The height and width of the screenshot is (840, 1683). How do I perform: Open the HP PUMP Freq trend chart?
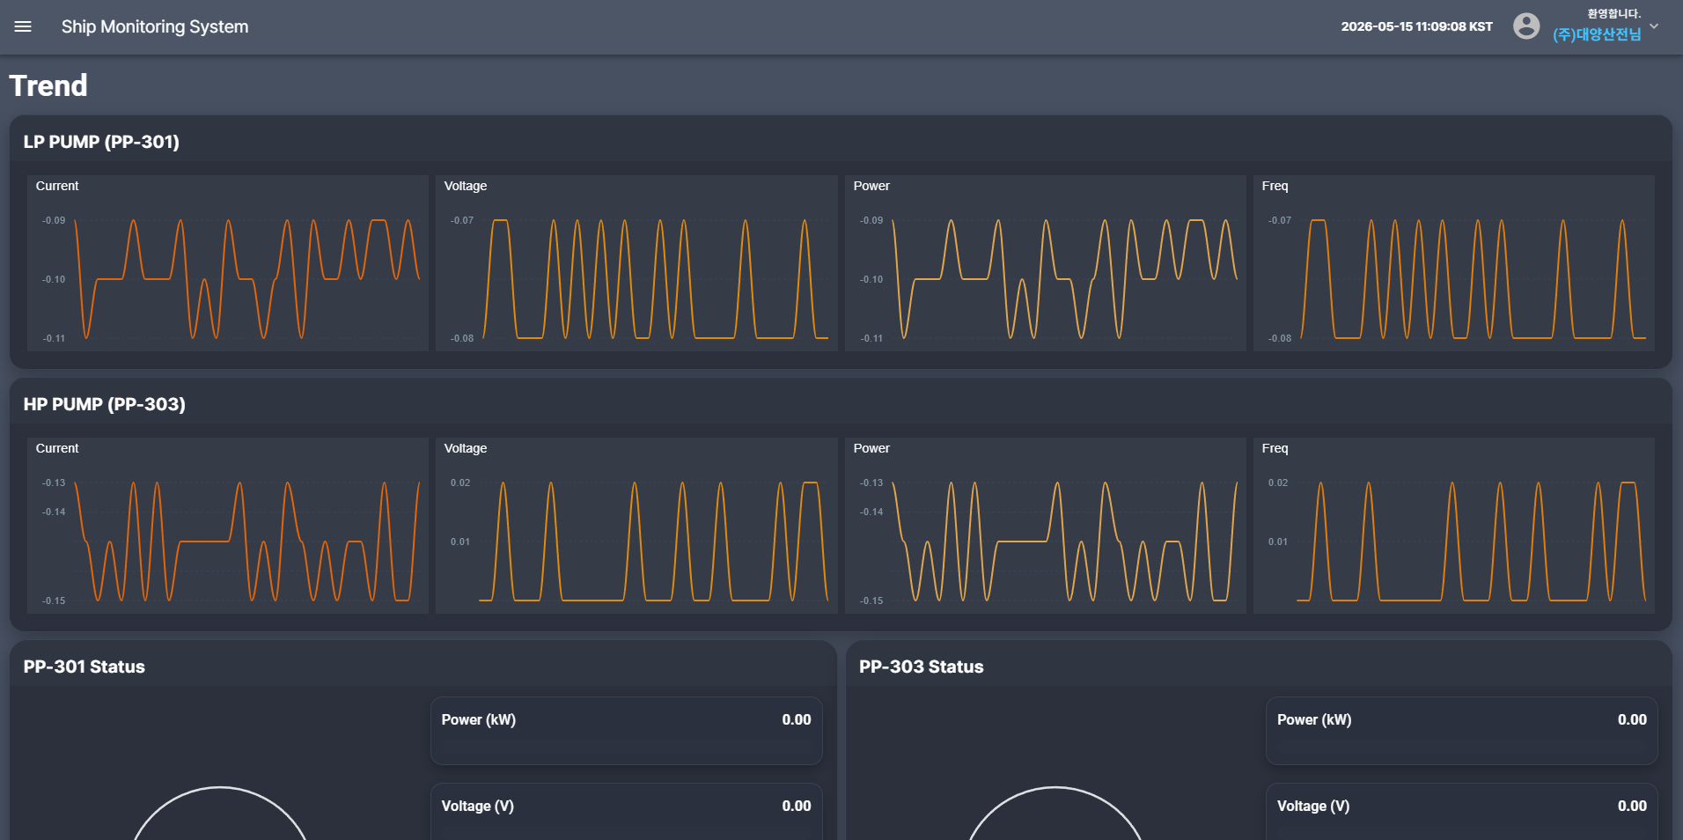click(1454, 526)
